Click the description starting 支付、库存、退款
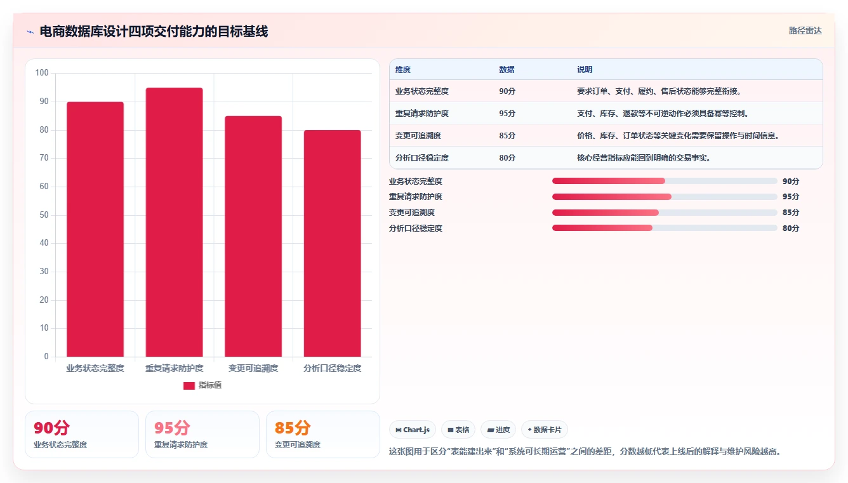The width and height of the screenshot is (848, 483). pos(663,114)
